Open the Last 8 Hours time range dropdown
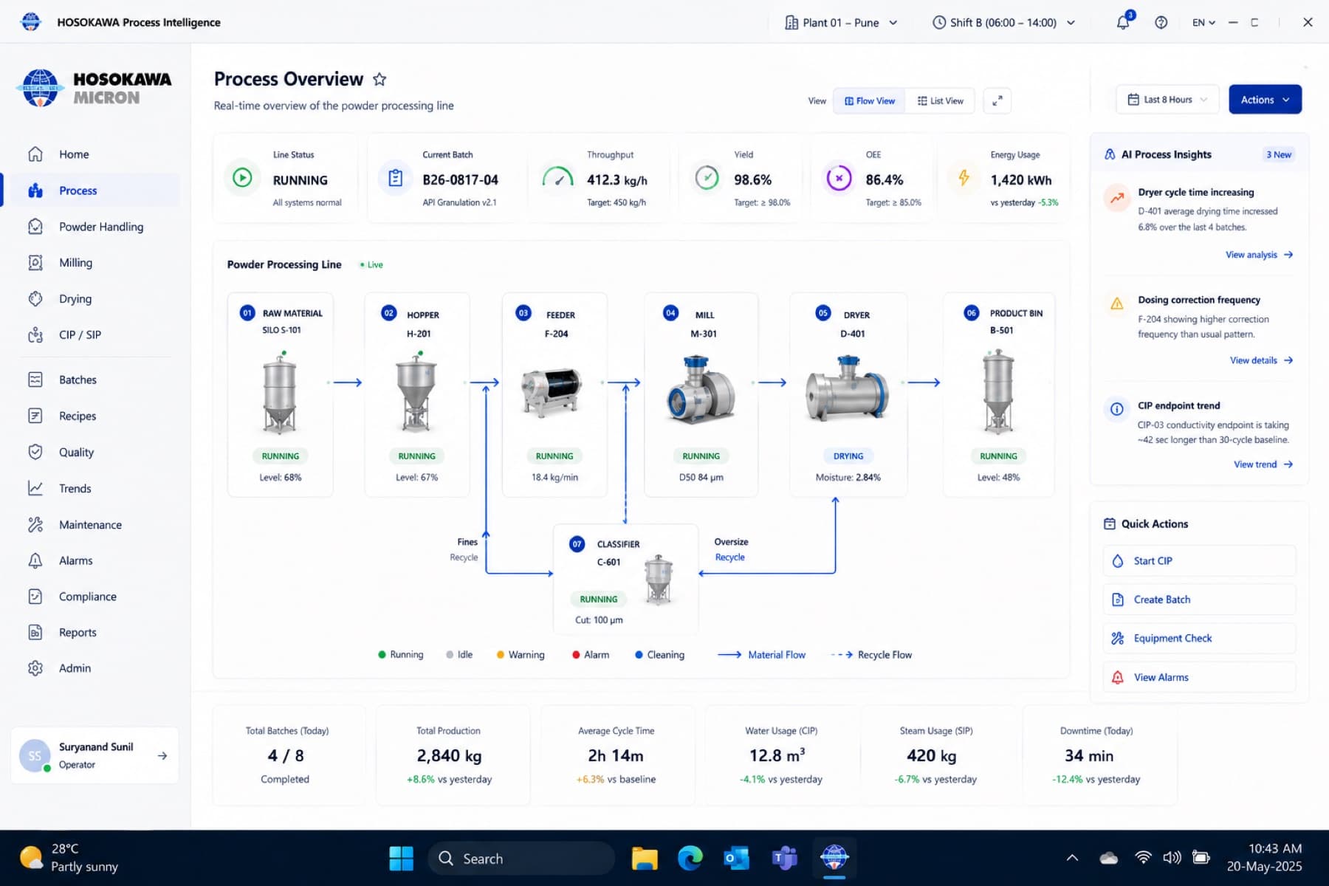Image resolution: width=1329 pixels, height=886 pixels. point(1167,100)
